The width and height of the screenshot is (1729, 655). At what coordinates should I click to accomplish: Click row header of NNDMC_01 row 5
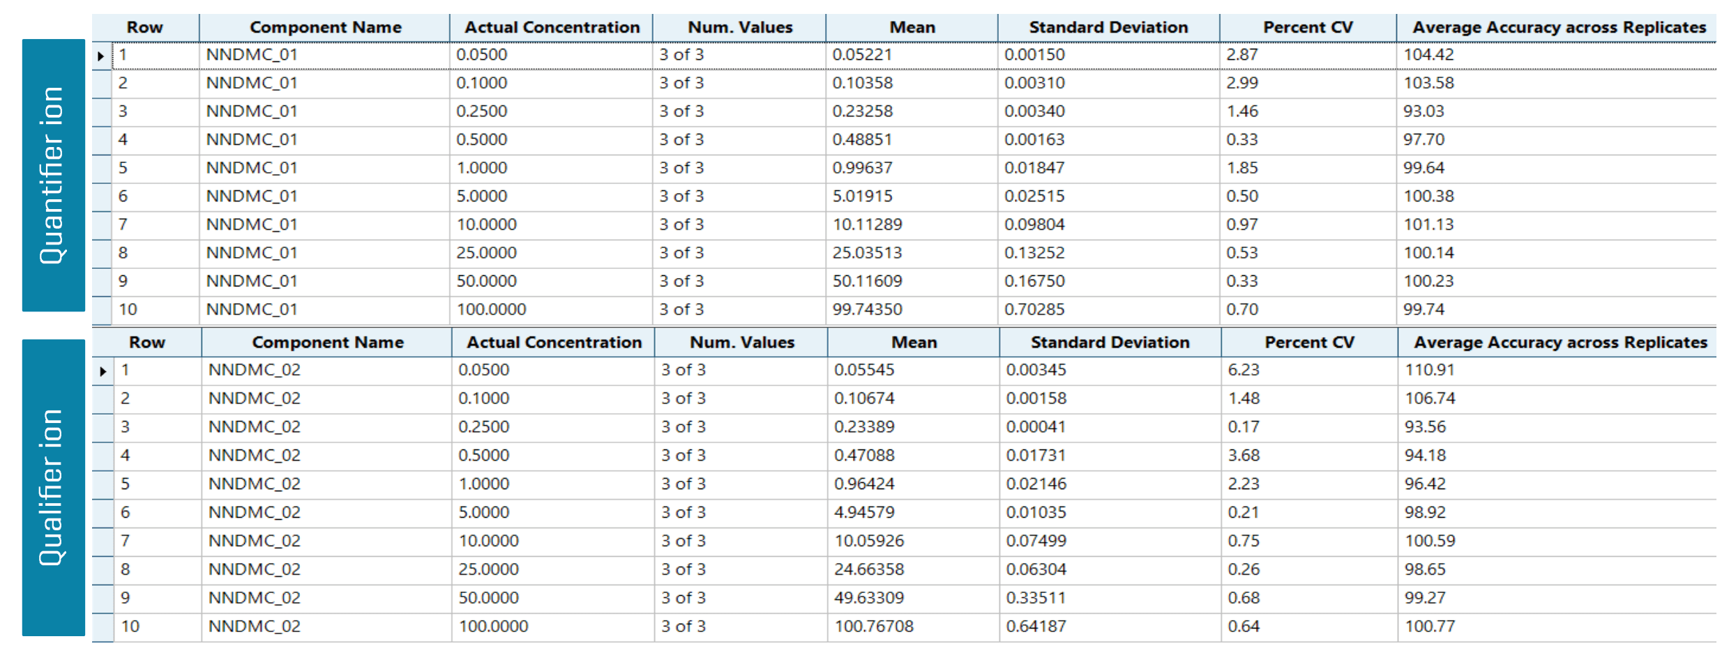click(102, 169)
